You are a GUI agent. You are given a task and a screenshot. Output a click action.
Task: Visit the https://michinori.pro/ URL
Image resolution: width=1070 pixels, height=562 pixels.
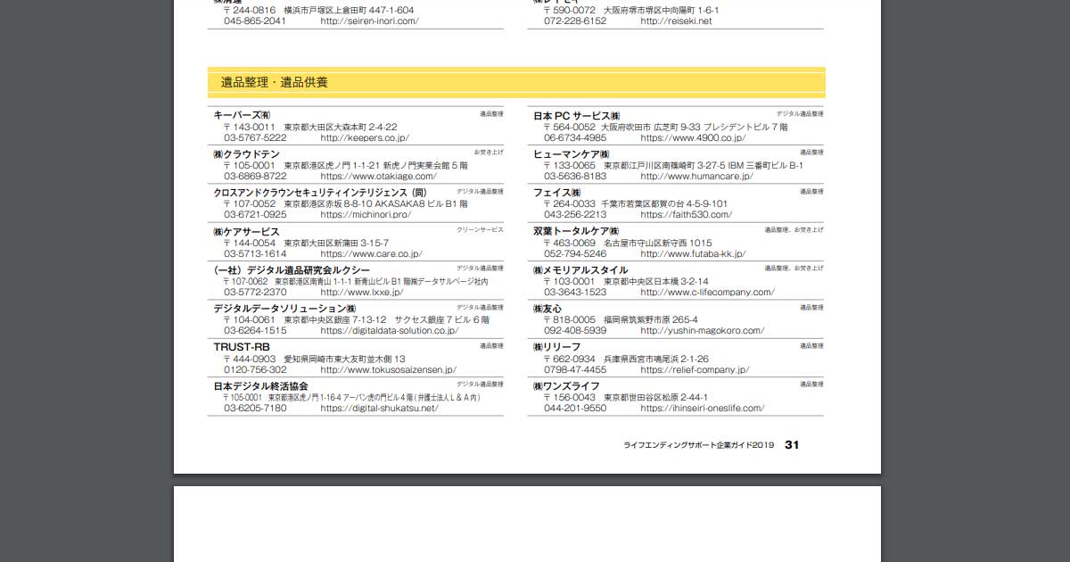point(367,215)
